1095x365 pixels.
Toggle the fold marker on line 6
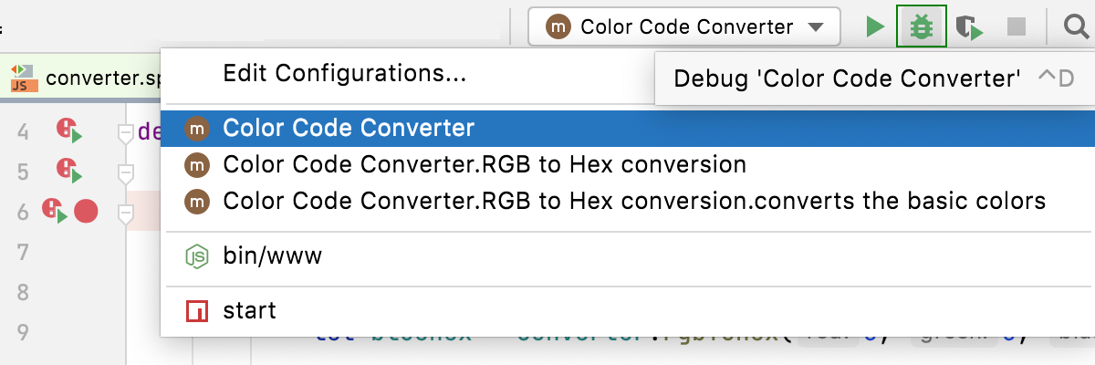tap(126, 214)
